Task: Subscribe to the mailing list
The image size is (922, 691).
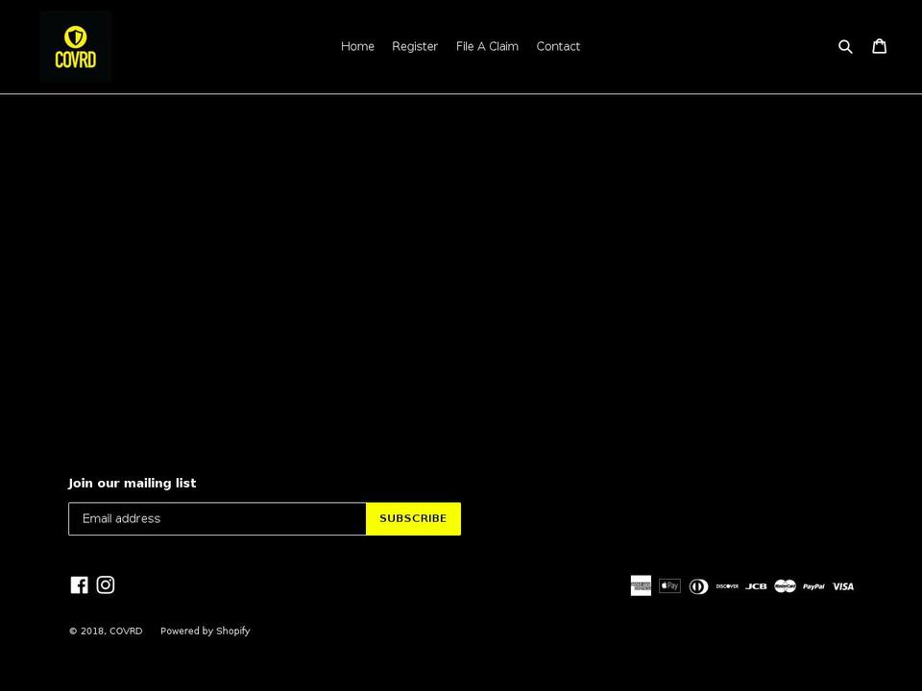Action: tap(413, 519)
